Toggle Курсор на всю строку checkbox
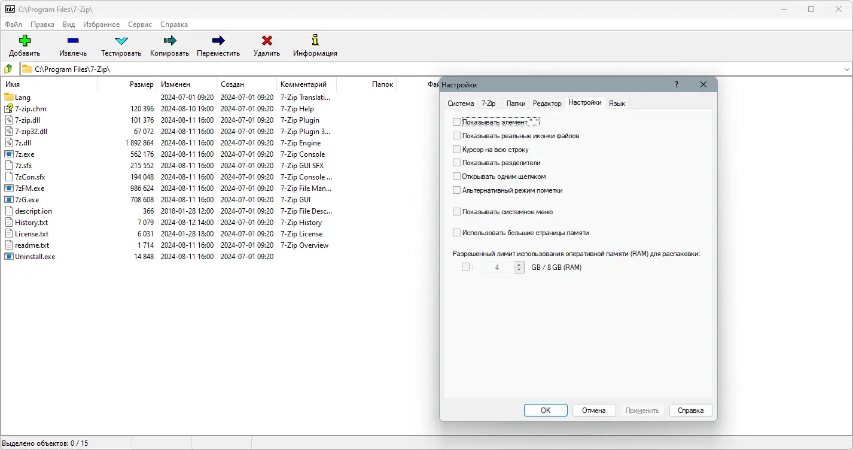Image resolution: width=853 pixels, height=450 pixels. [457, 150]
